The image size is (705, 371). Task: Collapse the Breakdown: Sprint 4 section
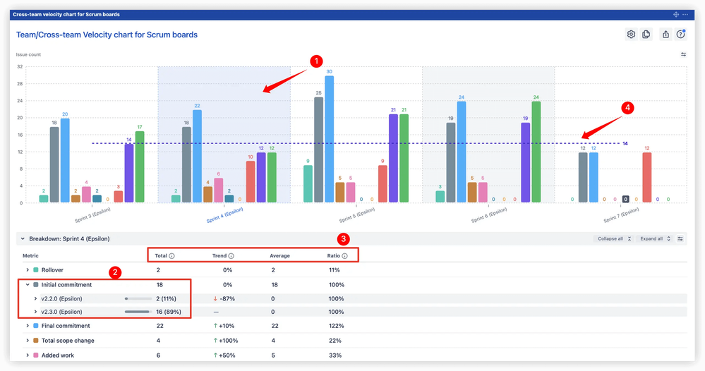23,239
